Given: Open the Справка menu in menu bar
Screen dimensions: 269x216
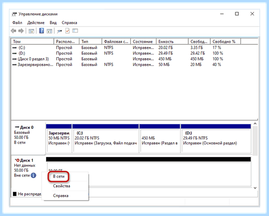Looking at the screenshot, I should click(x=69, y=23).
